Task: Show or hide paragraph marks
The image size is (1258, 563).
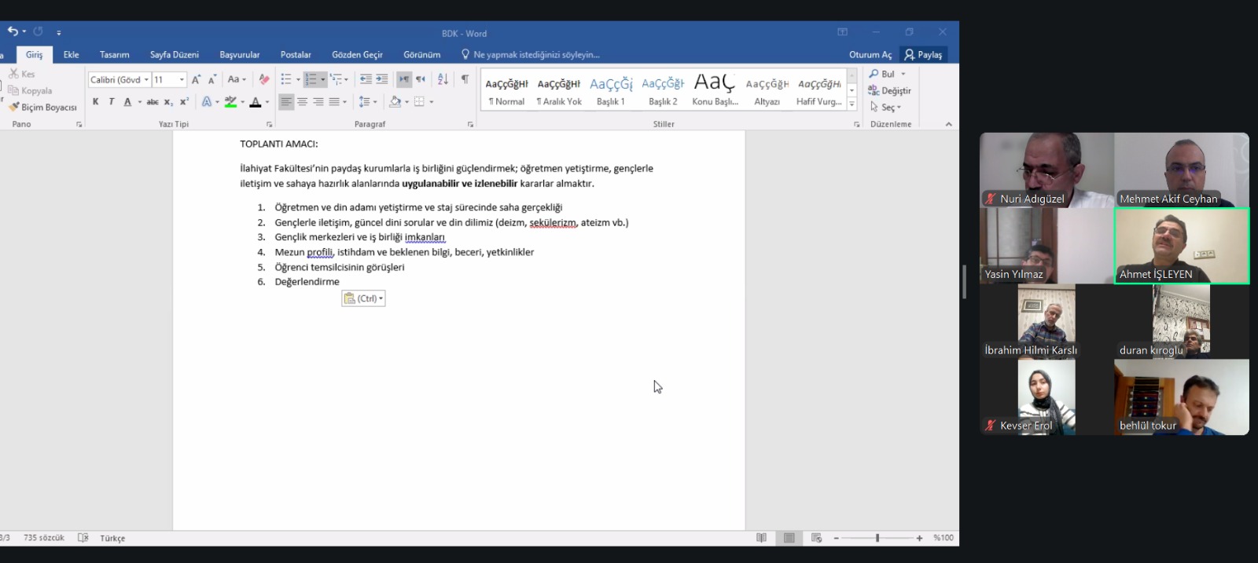Action: click(465, 79)
